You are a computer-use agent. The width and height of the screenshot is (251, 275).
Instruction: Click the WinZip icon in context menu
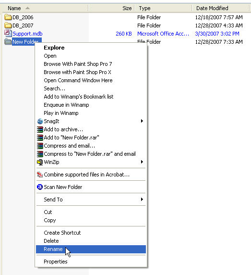tap(40, 162)
